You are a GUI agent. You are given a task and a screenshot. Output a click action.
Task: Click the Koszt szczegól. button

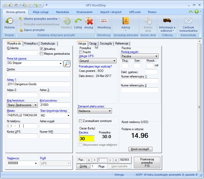pyautogui.click(x=141, y=149)
